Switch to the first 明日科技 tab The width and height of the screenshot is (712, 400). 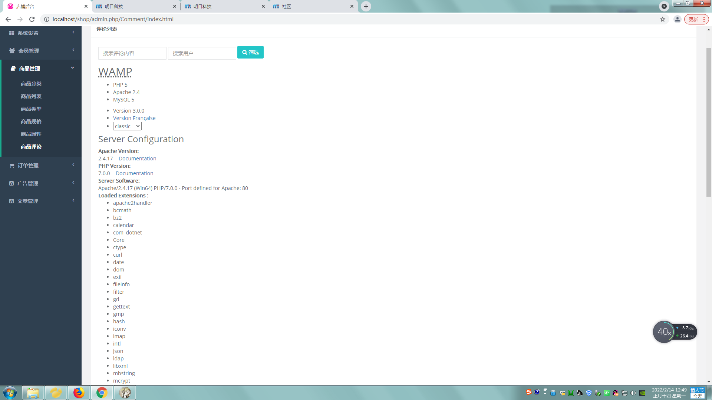tap(136, 6)
